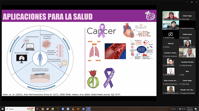Select Carlos Hugo tile beside the active speaker

[187, 16]
